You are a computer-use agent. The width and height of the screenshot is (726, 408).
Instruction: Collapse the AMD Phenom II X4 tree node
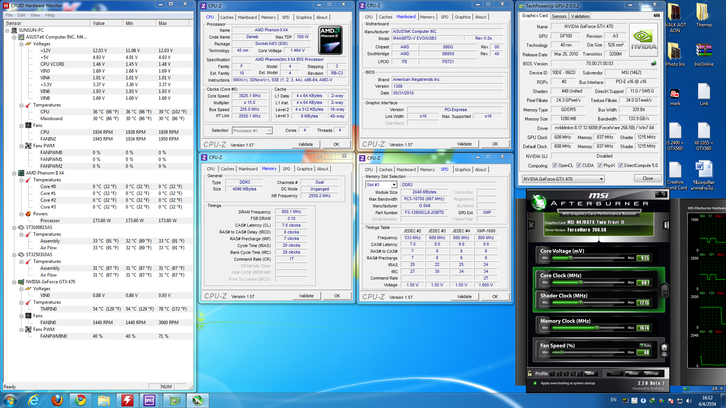[x=14, y=173]
